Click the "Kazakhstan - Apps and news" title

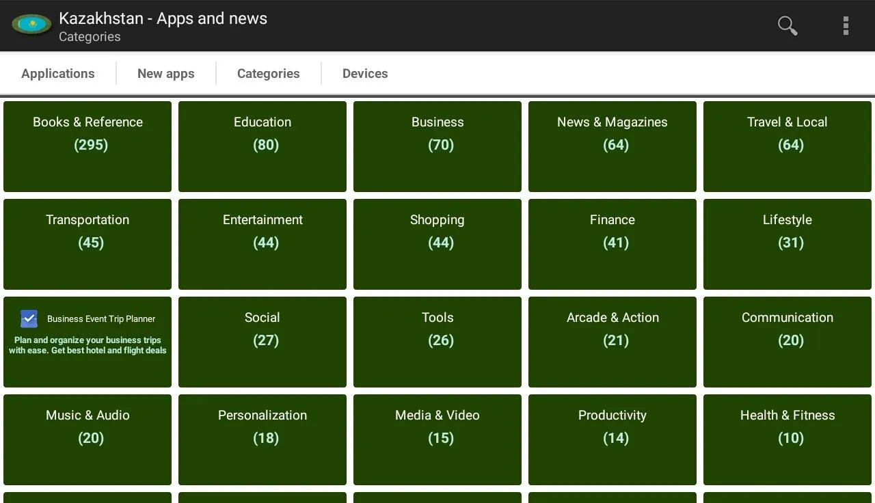coord(163,18)
